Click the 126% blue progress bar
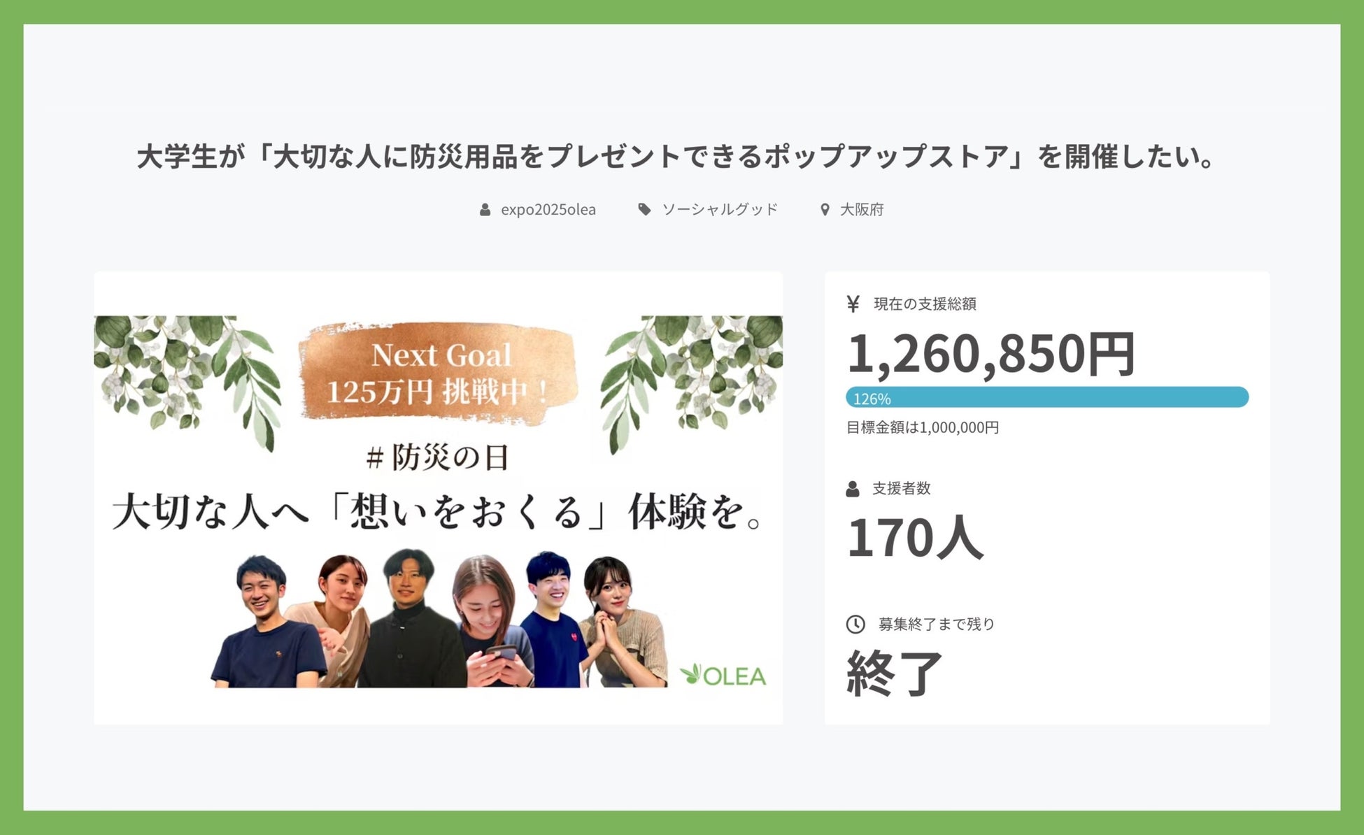 [1047, 397]
